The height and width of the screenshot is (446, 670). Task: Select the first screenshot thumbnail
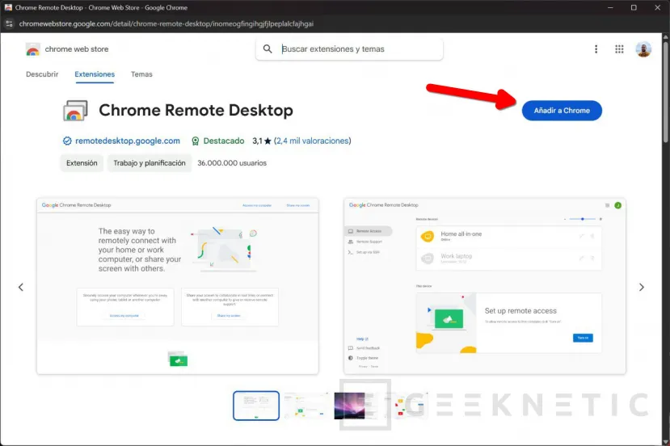256,406
